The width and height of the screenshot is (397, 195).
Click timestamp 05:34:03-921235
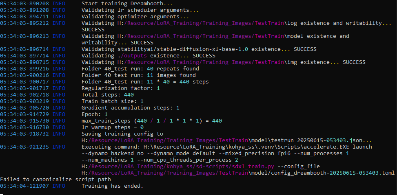(24, 147)
